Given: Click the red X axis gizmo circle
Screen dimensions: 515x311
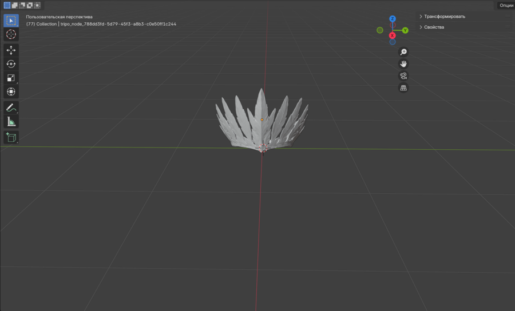Looking at the screenshot, I should point(393,35).
